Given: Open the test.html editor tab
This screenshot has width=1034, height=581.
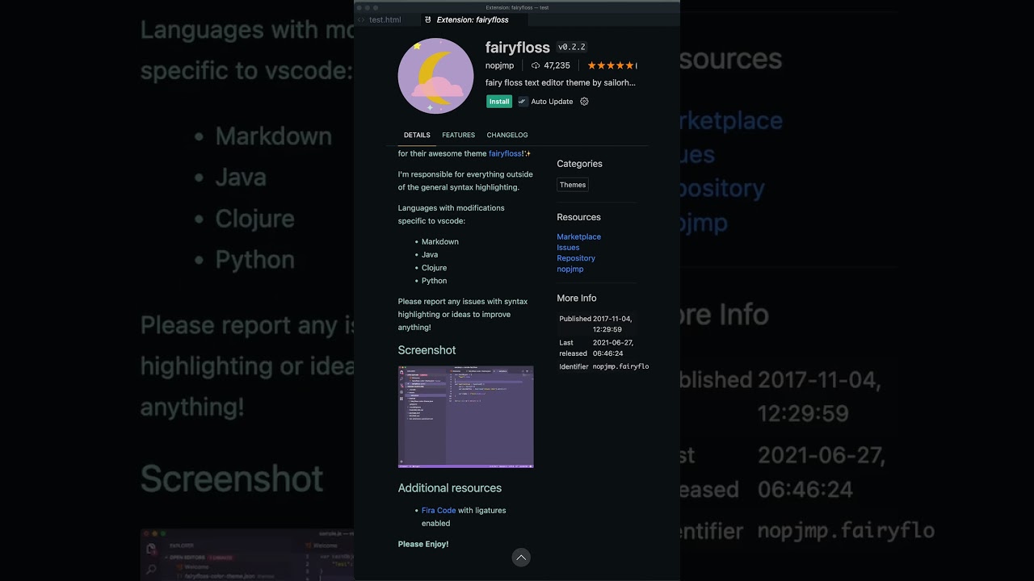Looking at the screenshot, I should point(385,19).
